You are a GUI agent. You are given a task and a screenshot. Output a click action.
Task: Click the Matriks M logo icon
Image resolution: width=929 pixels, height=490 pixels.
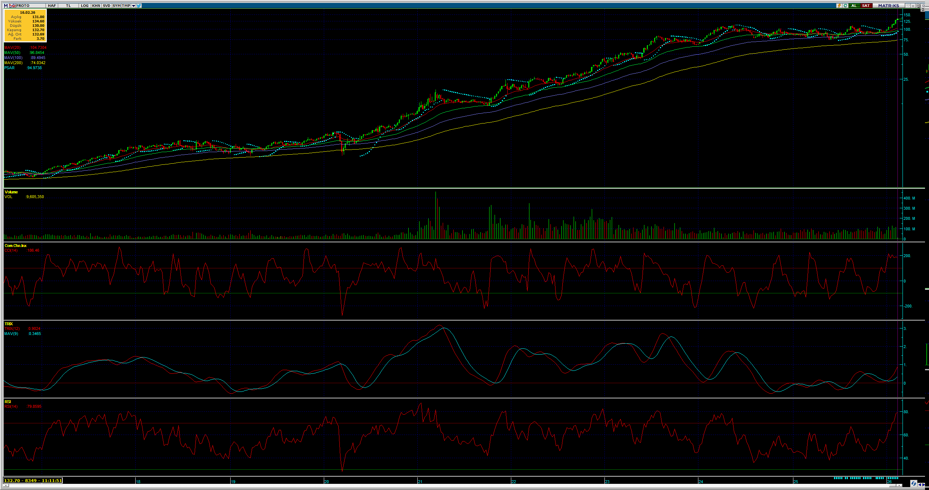click(6, 5)
